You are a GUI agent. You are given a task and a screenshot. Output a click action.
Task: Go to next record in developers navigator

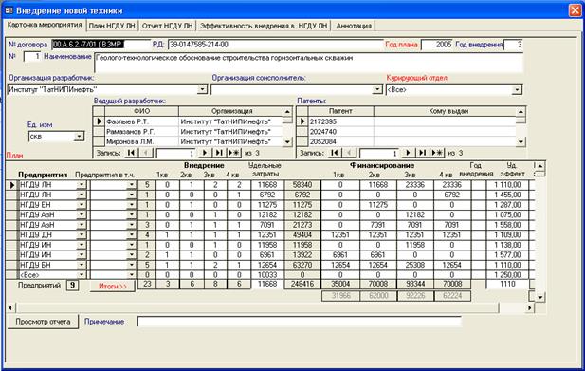click(205, 153)
